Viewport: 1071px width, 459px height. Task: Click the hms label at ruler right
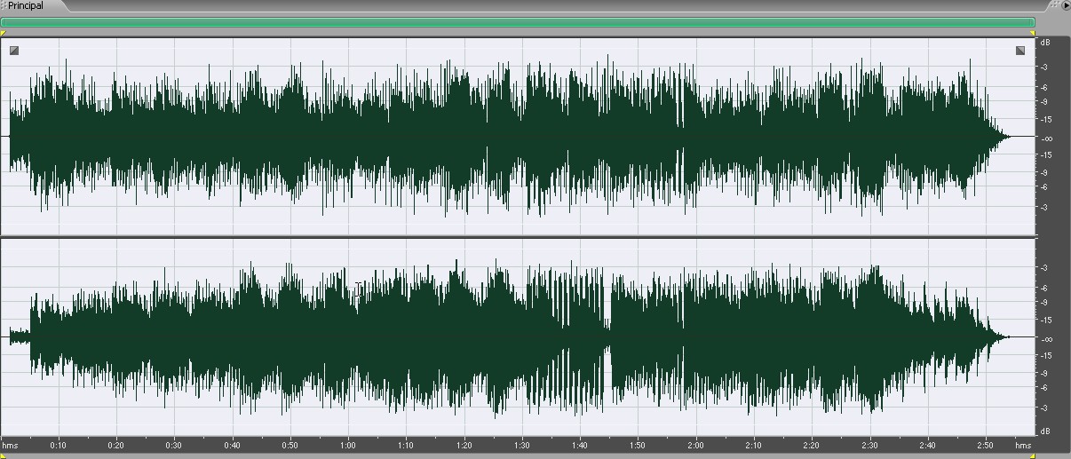[1023, 445]
